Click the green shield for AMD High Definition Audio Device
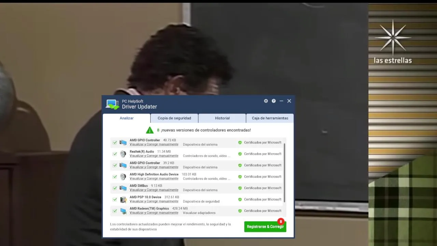The image size is (437, 246). pyautogui.click(x=240, y=177)
